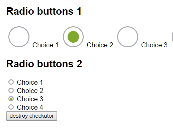The height and width of the screenshot is (131, 173).
Task: Click the large checked Choice 2 radio circle
Action: [x=73, y=37]
